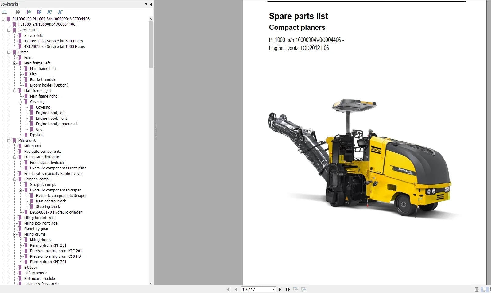Switch to single page view icon
The width and height of the screenshot is (491, 293).
click(x=477, y=289)
